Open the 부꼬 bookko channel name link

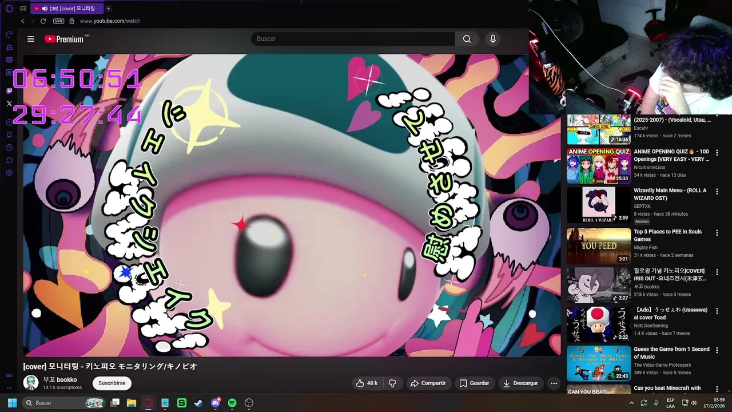click(60, 380)
